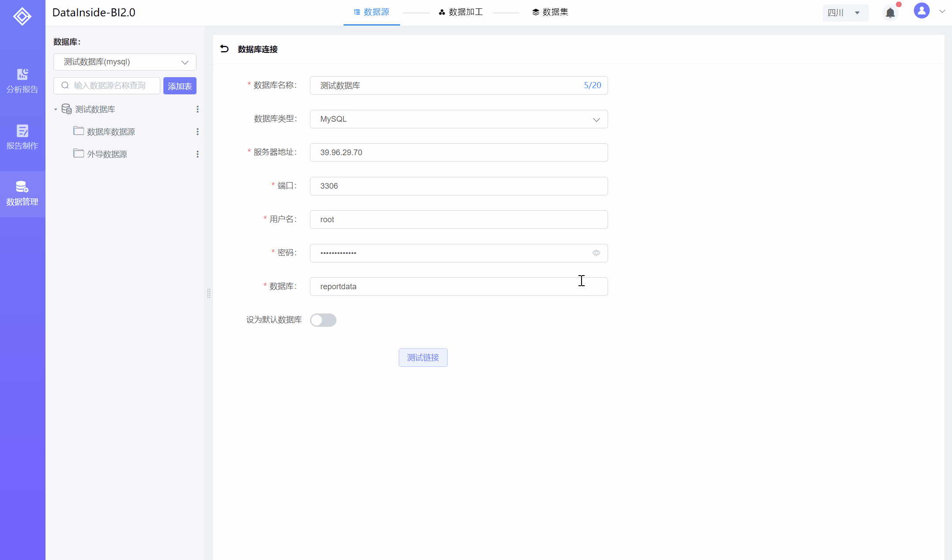Viewport: 952px width, 560px height.
Task: Open the 数据管理 sidebar section
Action: pos(23,194)
